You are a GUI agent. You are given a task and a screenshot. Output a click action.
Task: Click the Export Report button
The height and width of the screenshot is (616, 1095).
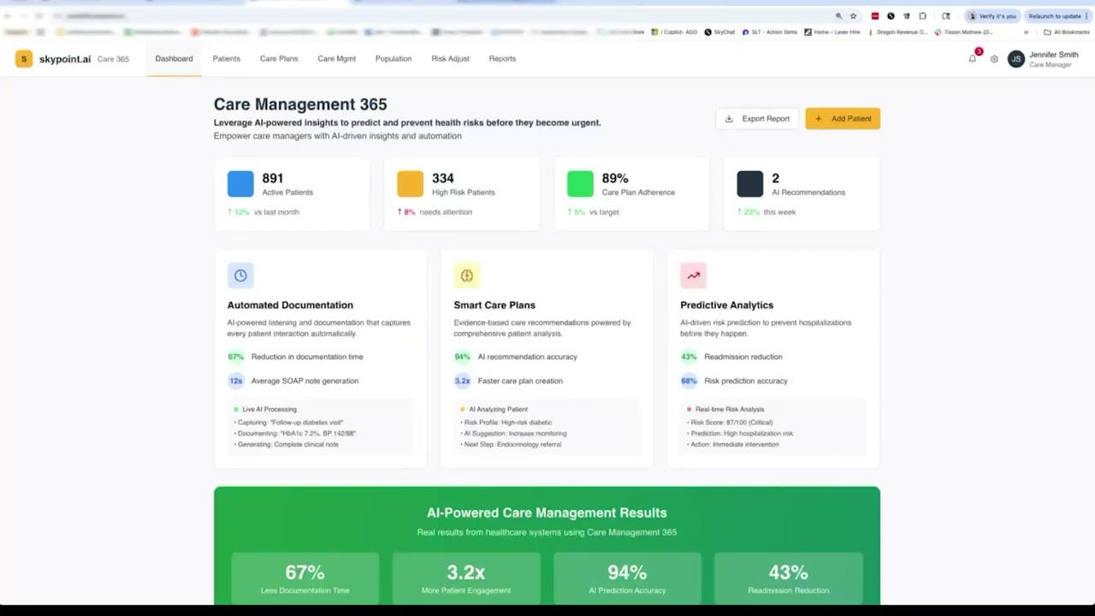(x=757, y=119)
